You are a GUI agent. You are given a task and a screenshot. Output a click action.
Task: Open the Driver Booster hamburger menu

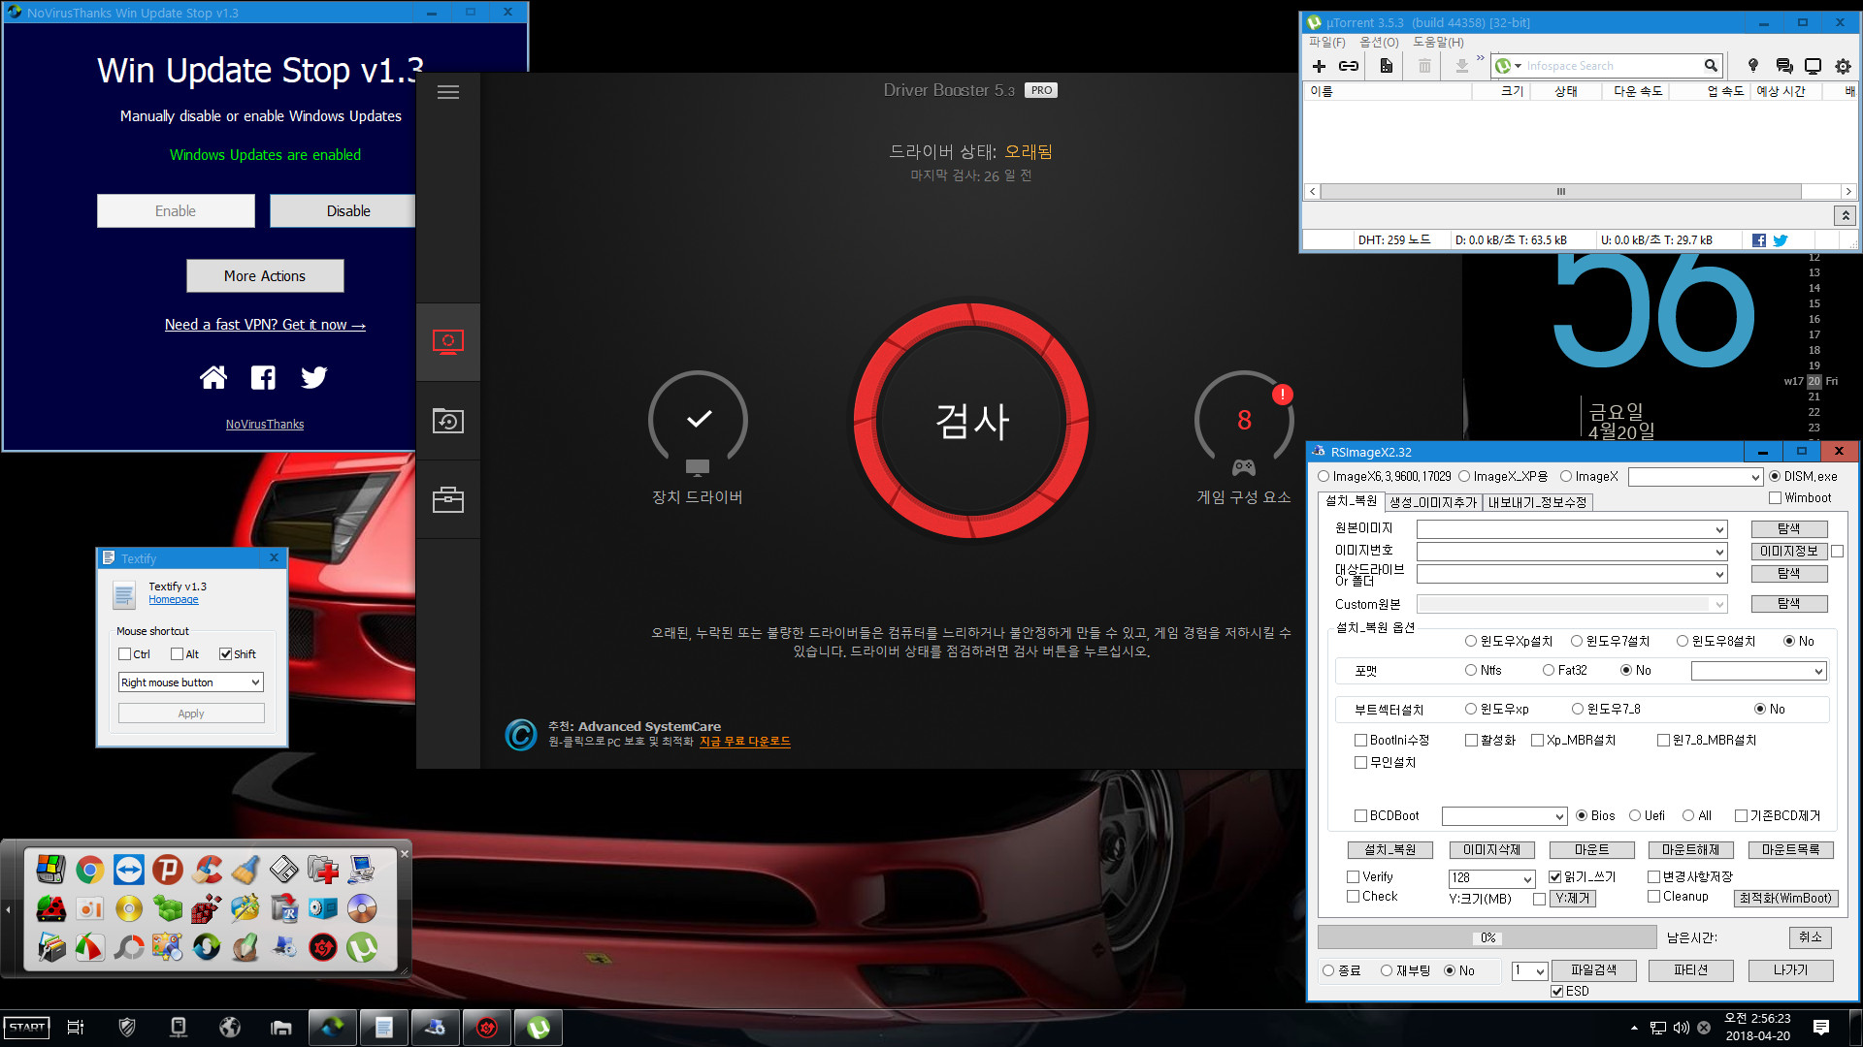click(448, 92)
